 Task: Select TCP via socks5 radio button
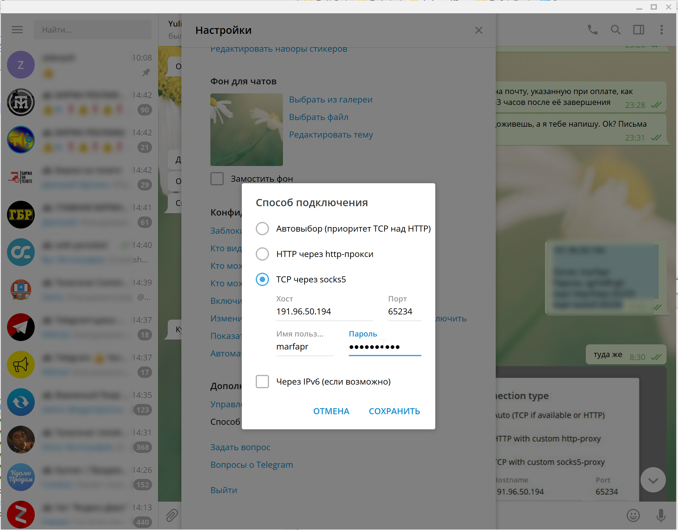[x=262, y=279]
